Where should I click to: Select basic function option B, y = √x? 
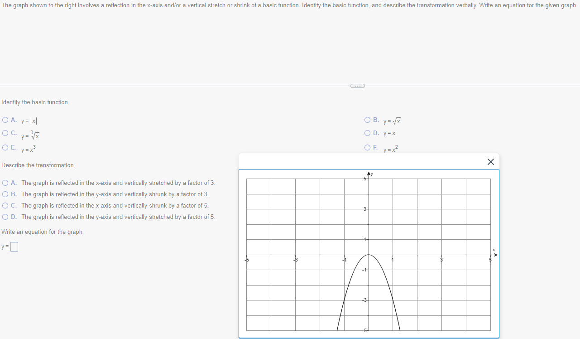368,120
